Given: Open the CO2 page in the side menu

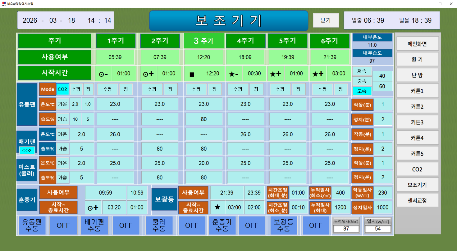Looking at the screenshot, I should click(x=418, y=169).
